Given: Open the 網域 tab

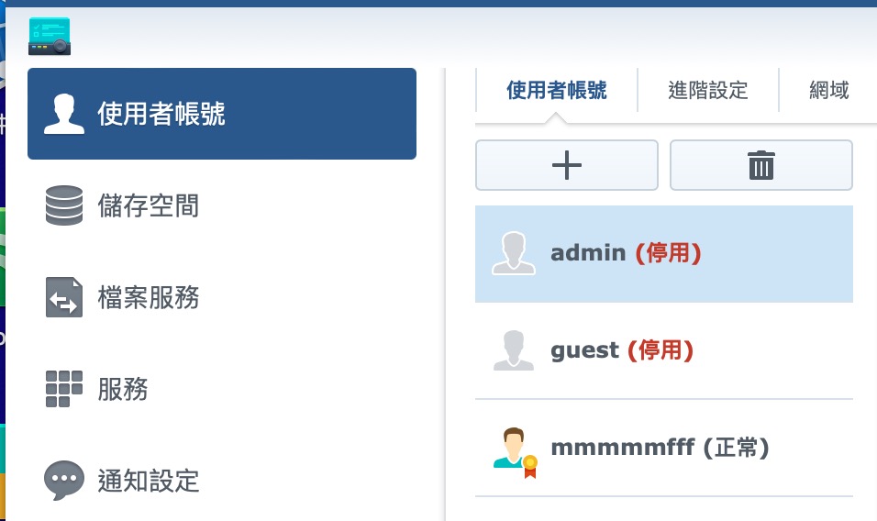Looking at the screenshot, I should click(828, 91).
